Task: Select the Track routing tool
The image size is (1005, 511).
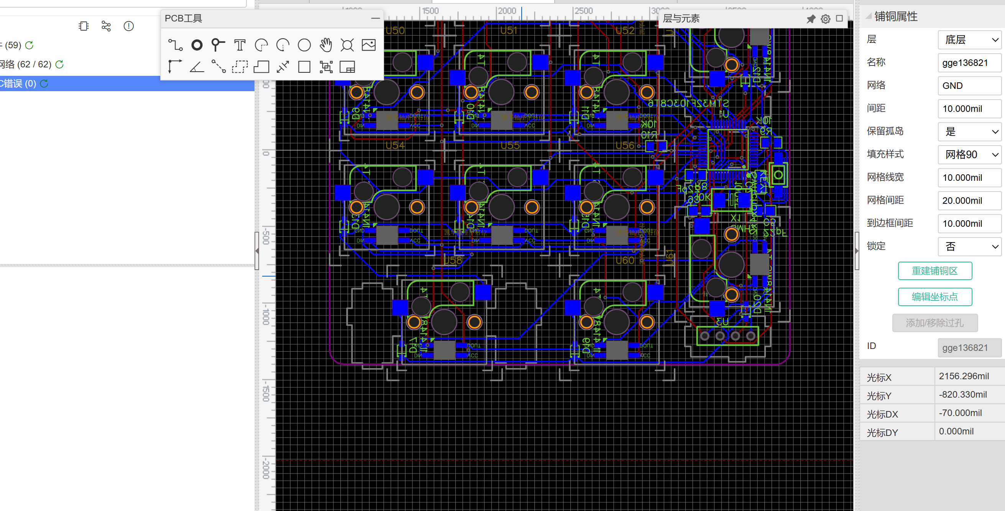Action: 175,45
